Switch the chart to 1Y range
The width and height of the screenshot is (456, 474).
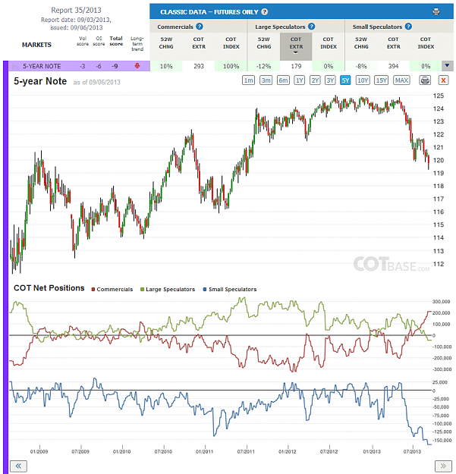(x=300, y=80)
